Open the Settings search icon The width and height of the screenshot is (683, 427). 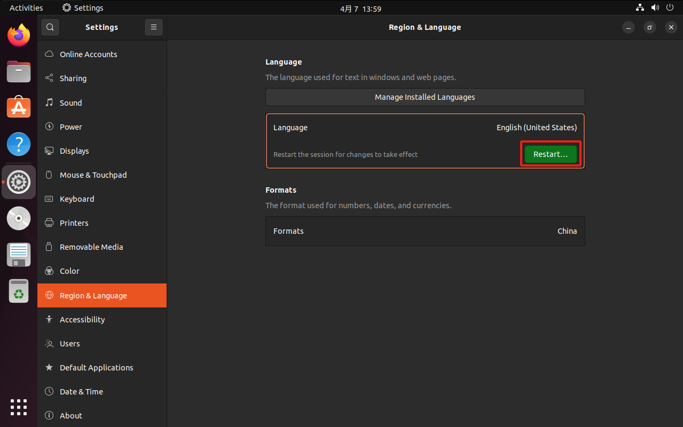tap(50, 27)
